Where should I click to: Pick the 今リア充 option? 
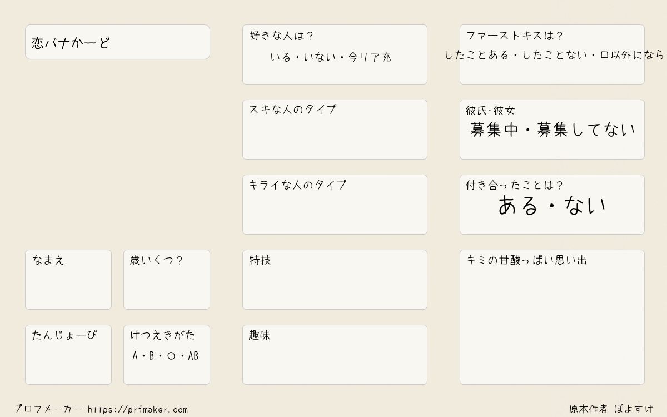(x=370, y=57)
